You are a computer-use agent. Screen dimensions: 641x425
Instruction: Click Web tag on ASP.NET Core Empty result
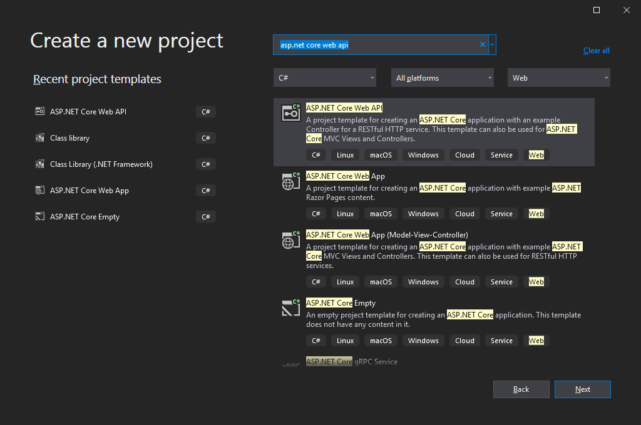pyautogui.click(x=536, y=341)
